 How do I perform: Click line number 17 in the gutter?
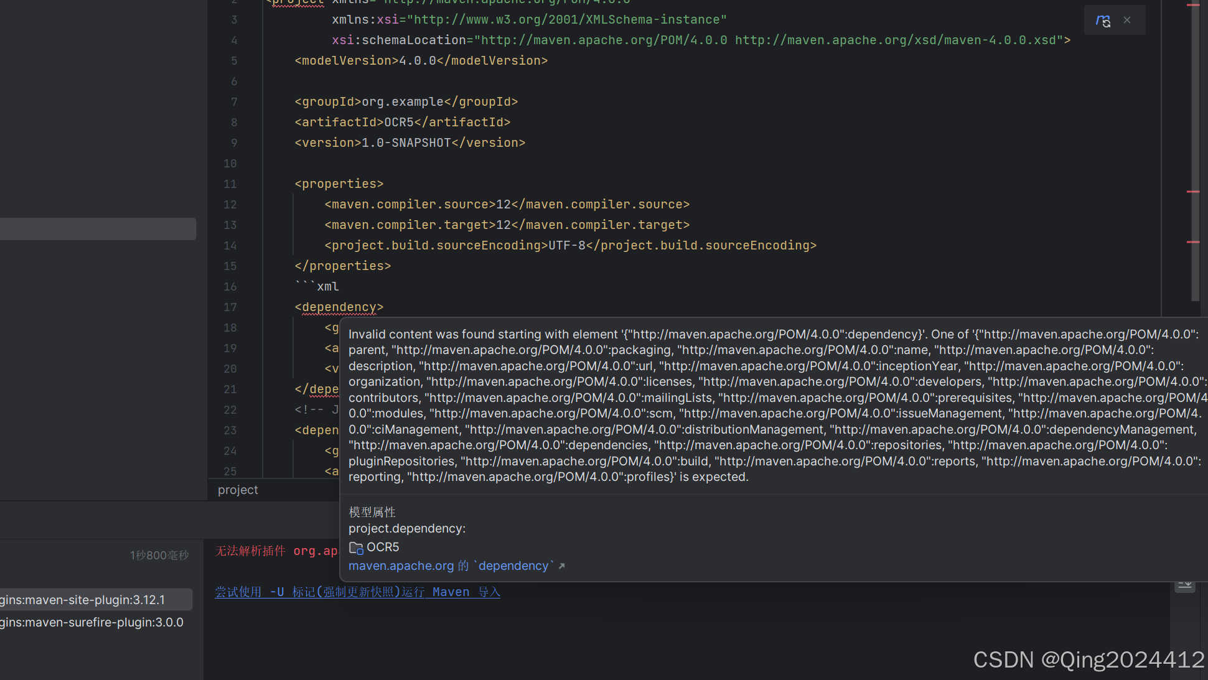coord(230,307)
